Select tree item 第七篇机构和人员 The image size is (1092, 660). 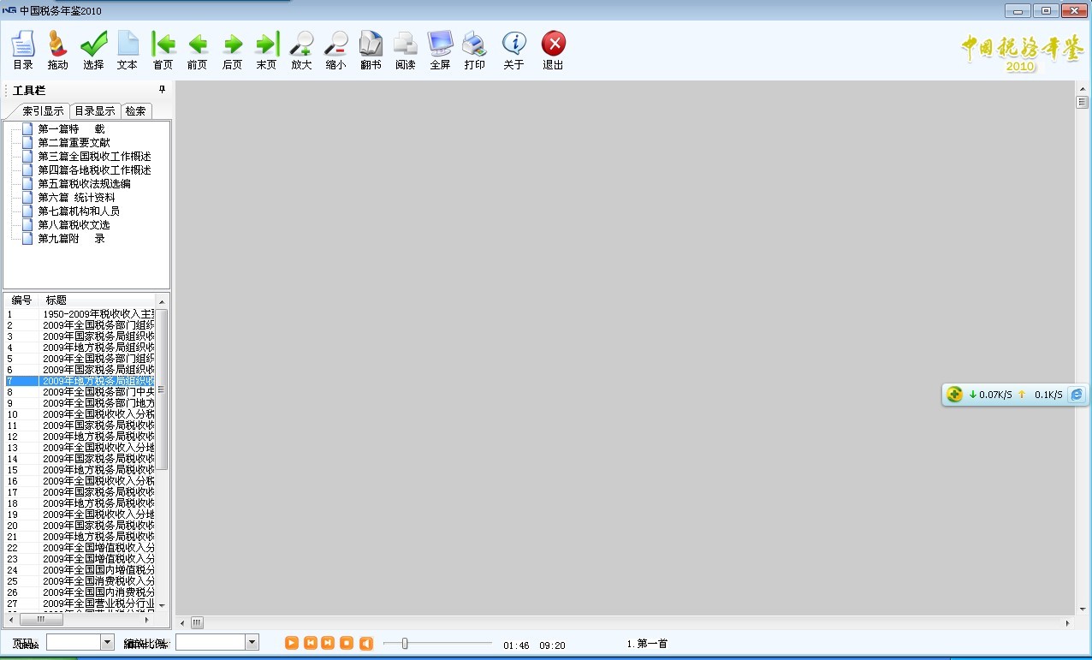click(x=79, y=211)
